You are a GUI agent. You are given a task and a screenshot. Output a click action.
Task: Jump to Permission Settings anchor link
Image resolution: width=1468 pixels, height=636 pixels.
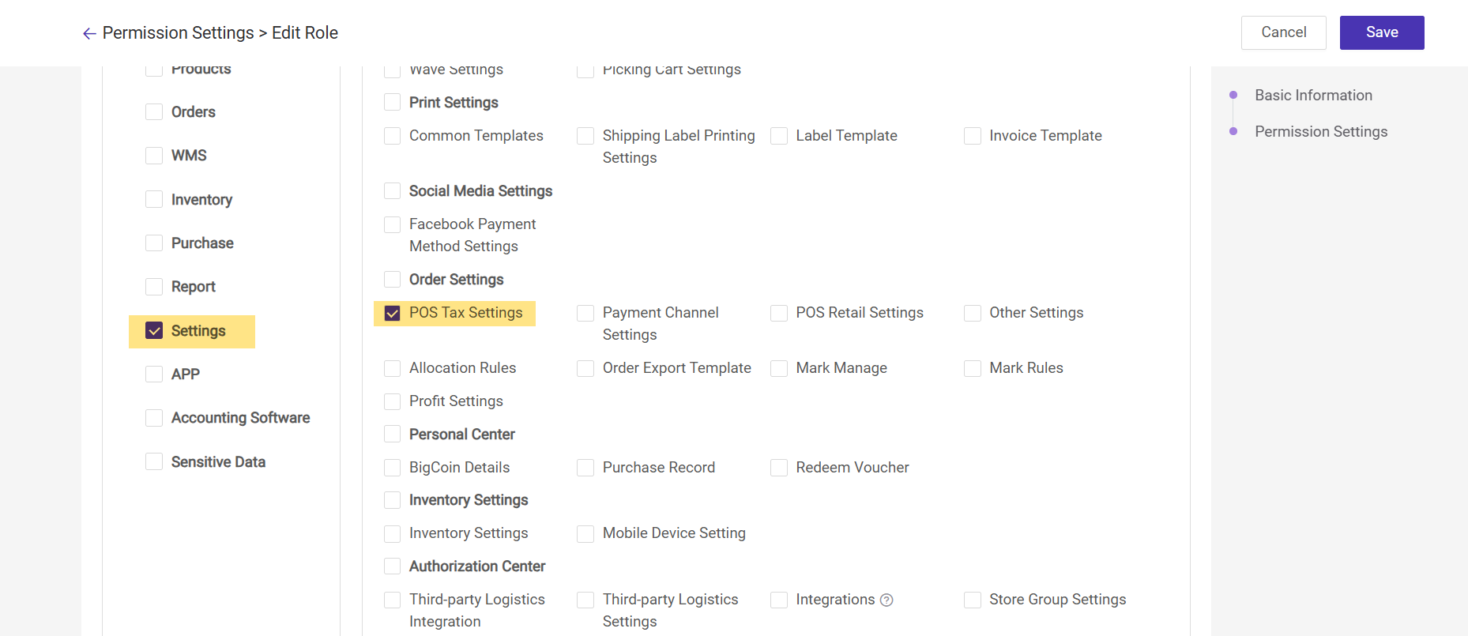point(1320,131)
